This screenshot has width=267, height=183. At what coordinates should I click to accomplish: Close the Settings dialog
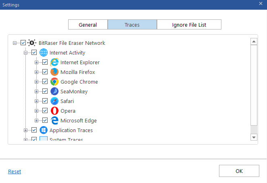(x=261, y=3)
